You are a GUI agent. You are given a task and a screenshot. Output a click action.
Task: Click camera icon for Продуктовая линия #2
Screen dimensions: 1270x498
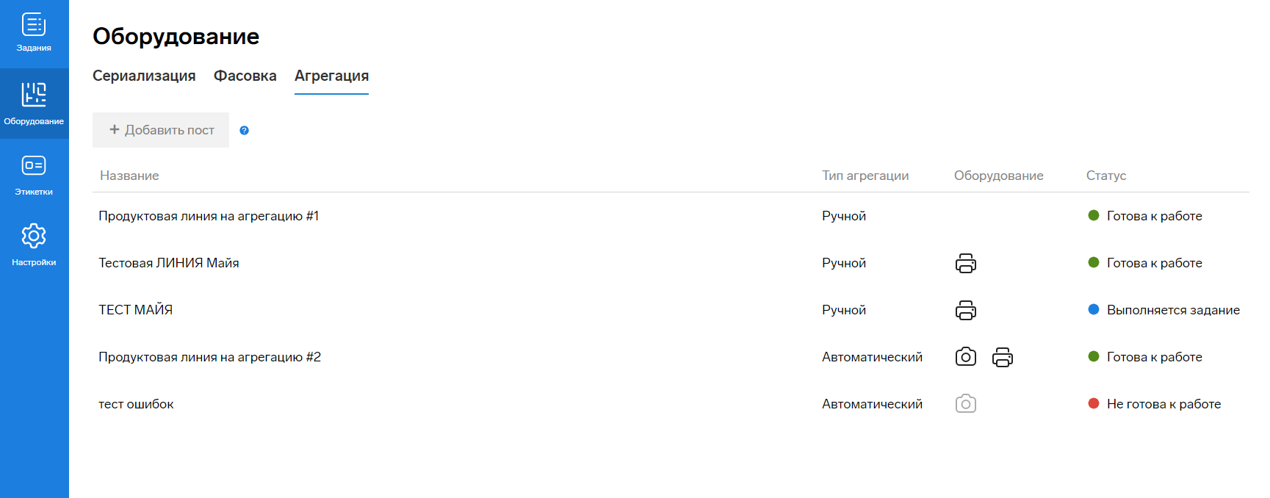965,357
